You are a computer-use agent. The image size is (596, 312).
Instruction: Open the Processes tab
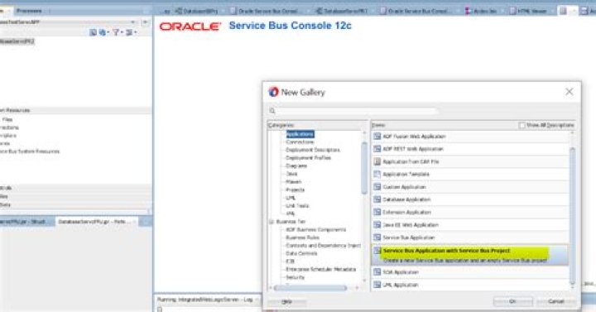[29, 11]
